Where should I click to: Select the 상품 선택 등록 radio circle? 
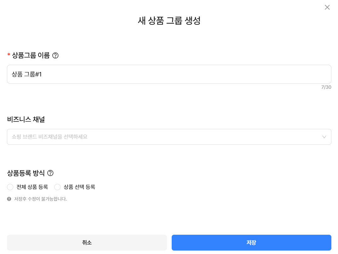[x=57, y=187]
